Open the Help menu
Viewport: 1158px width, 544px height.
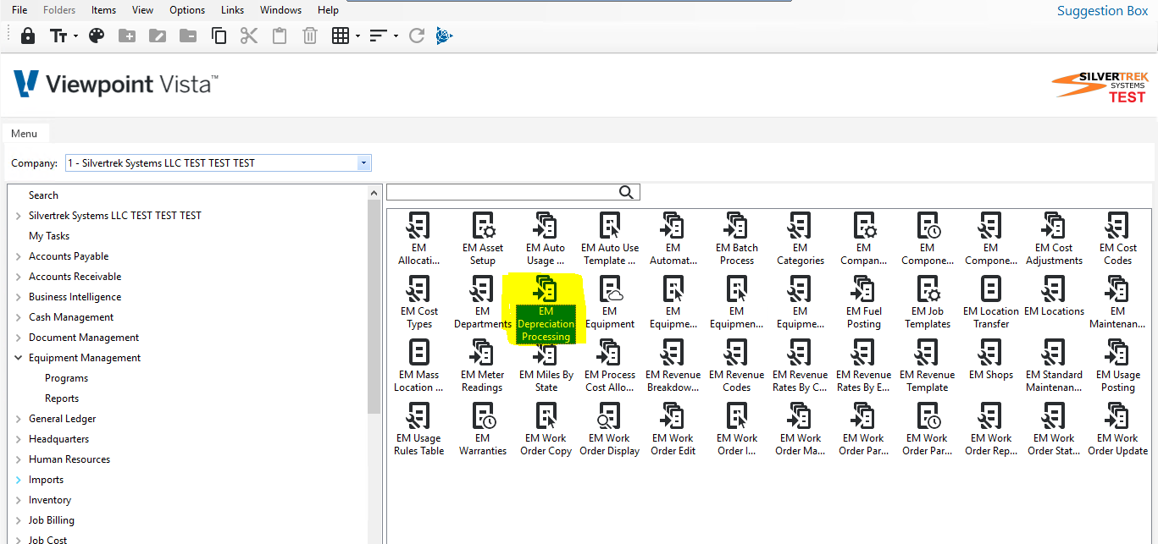(x=328, y=10)
